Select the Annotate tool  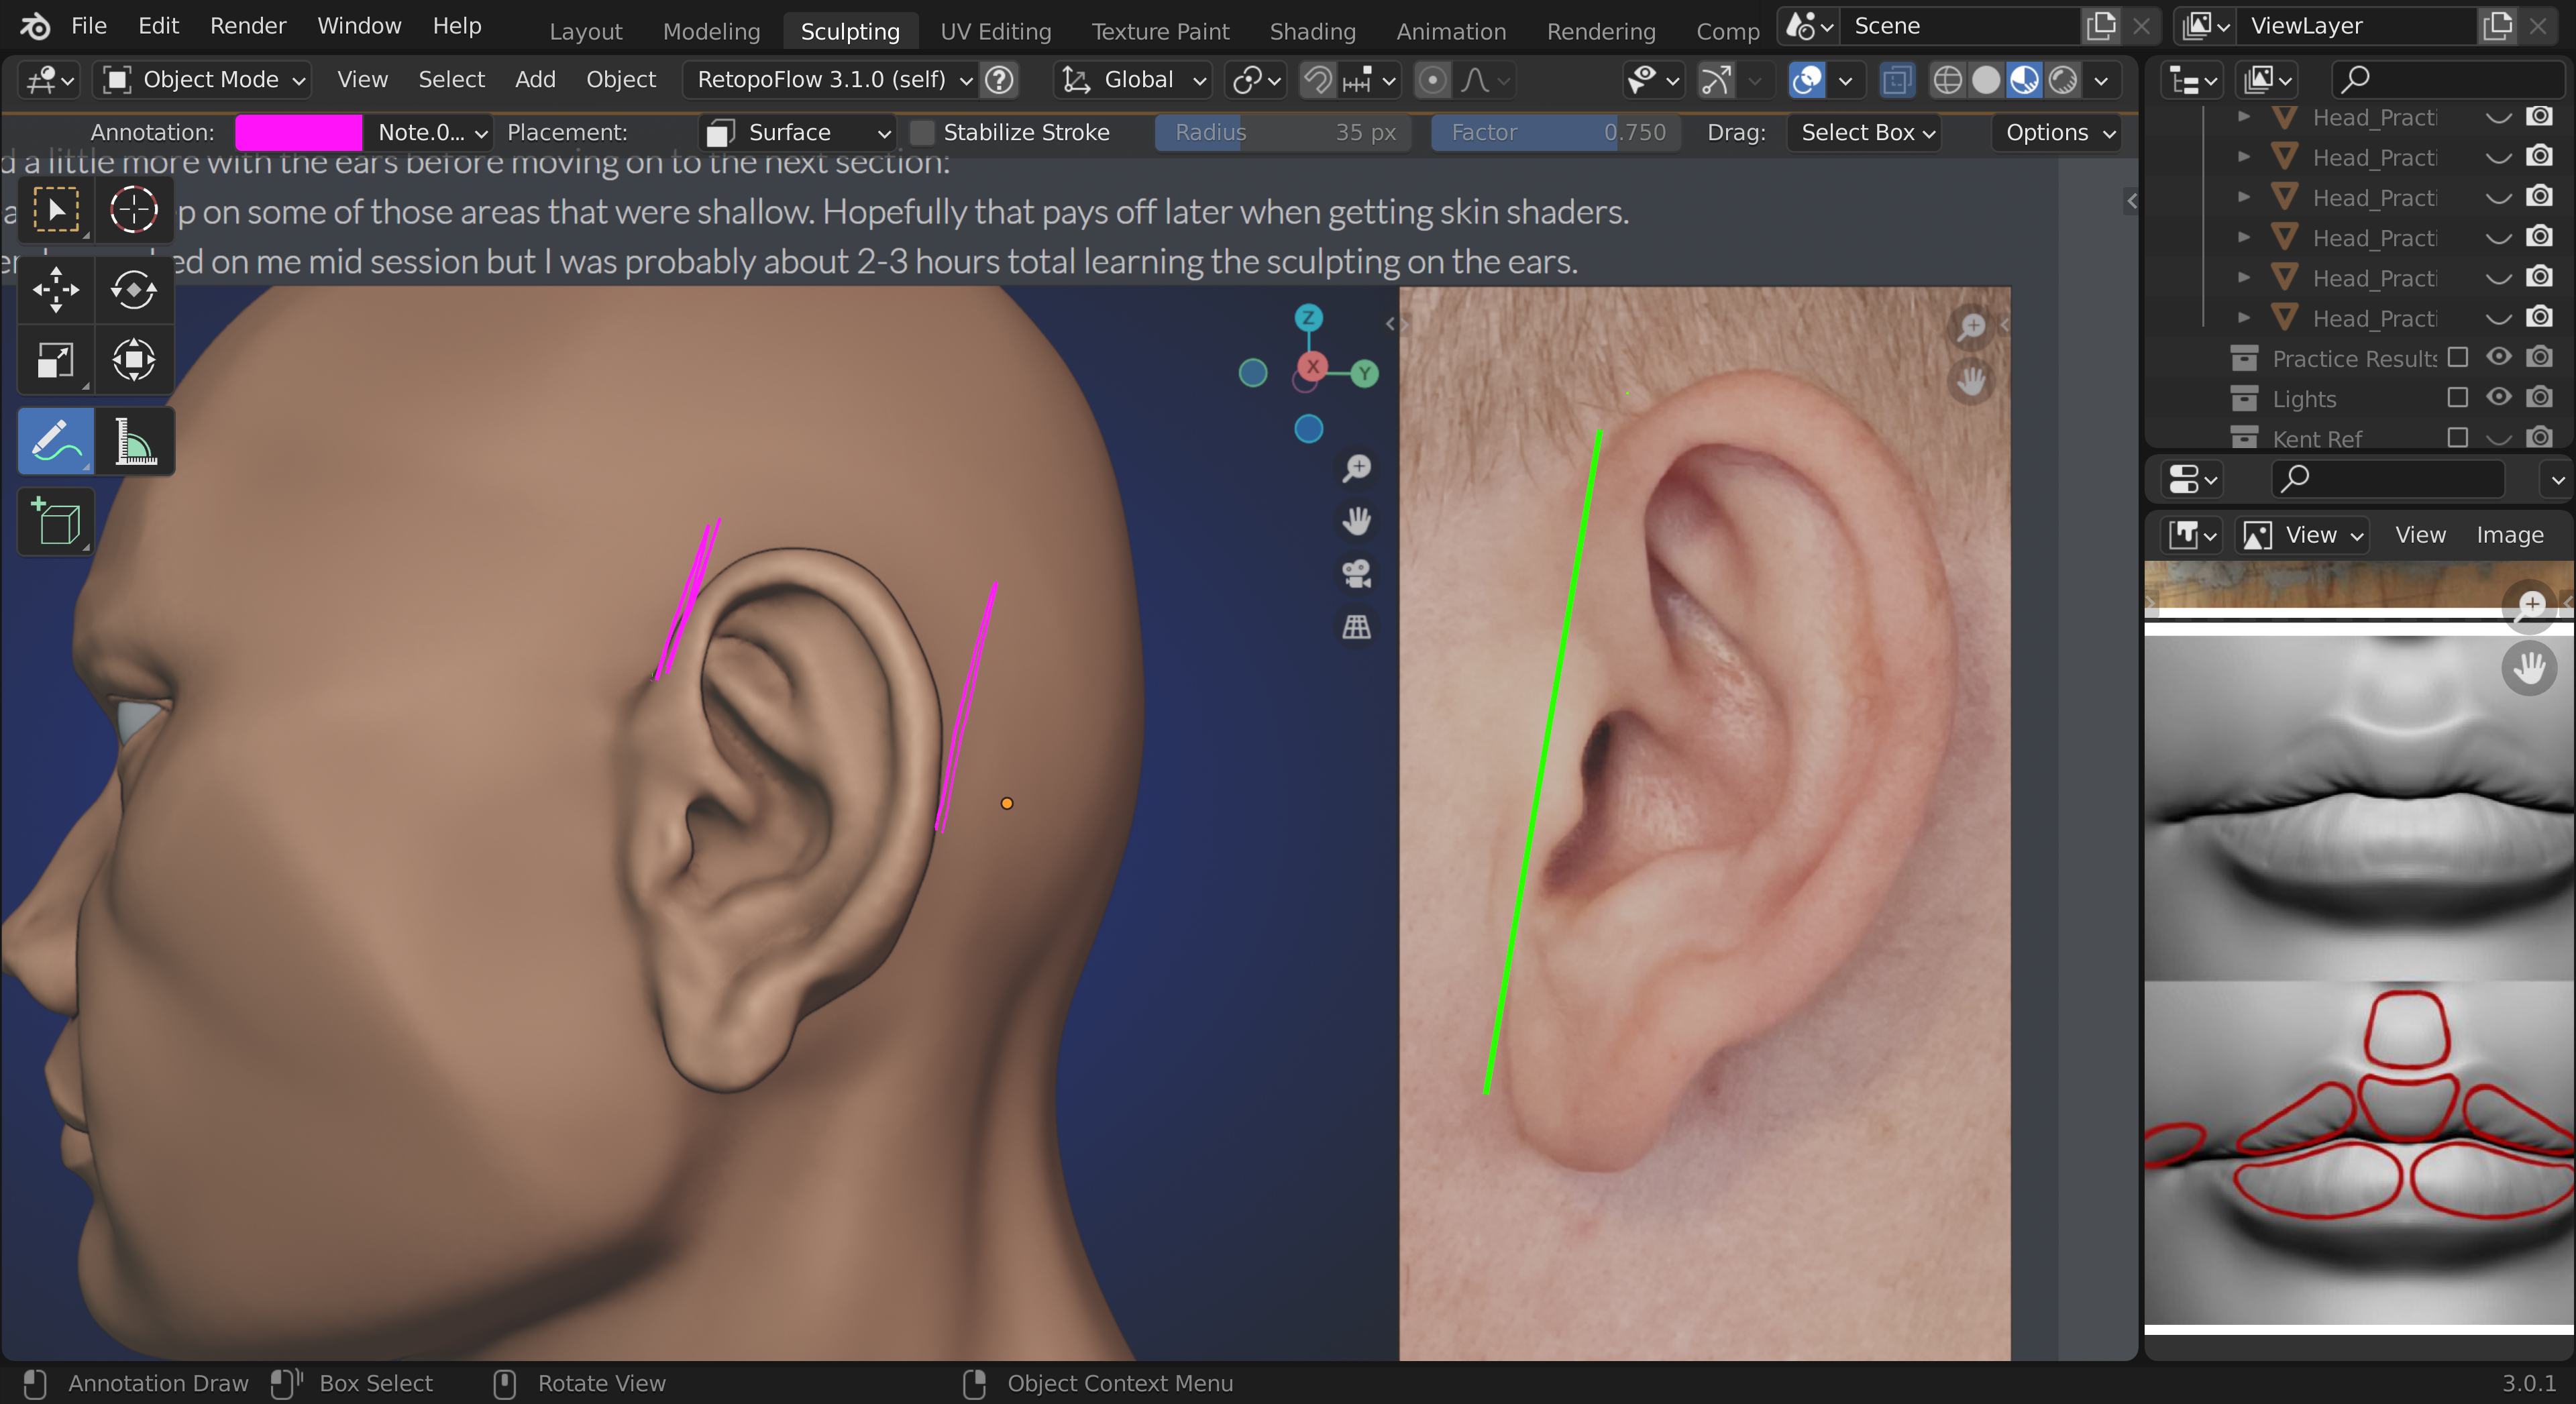[x=55, y=441]
